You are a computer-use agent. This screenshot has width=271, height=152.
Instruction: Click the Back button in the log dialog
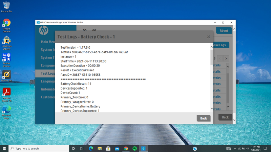tap(203, 118)
